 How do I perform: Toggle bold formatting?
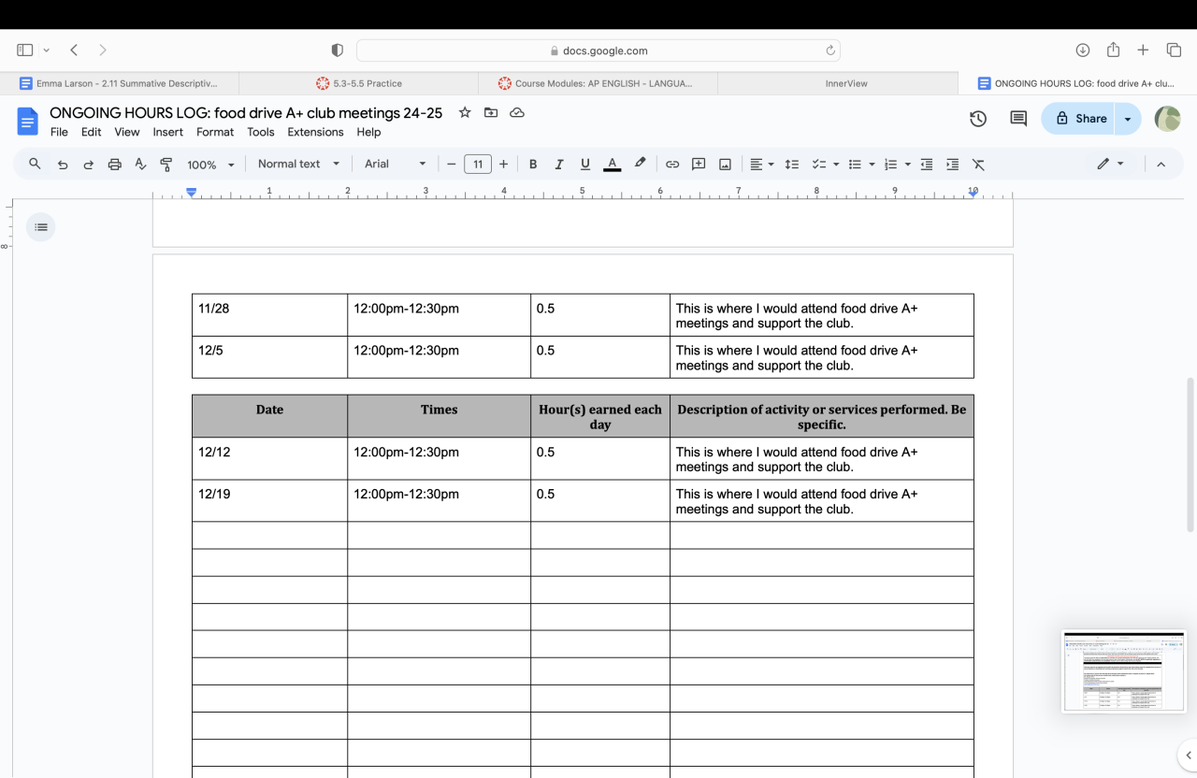pyautogui.click(x=533, y=165)
